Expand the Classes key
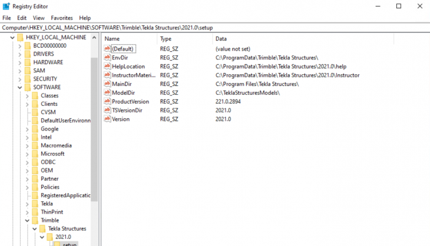 (27, 96)
